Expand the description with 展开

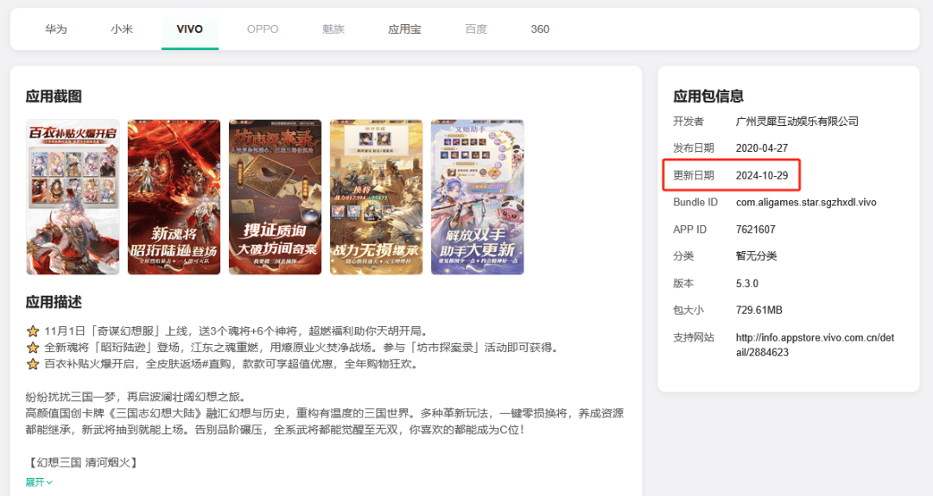(x=39, y=482)
